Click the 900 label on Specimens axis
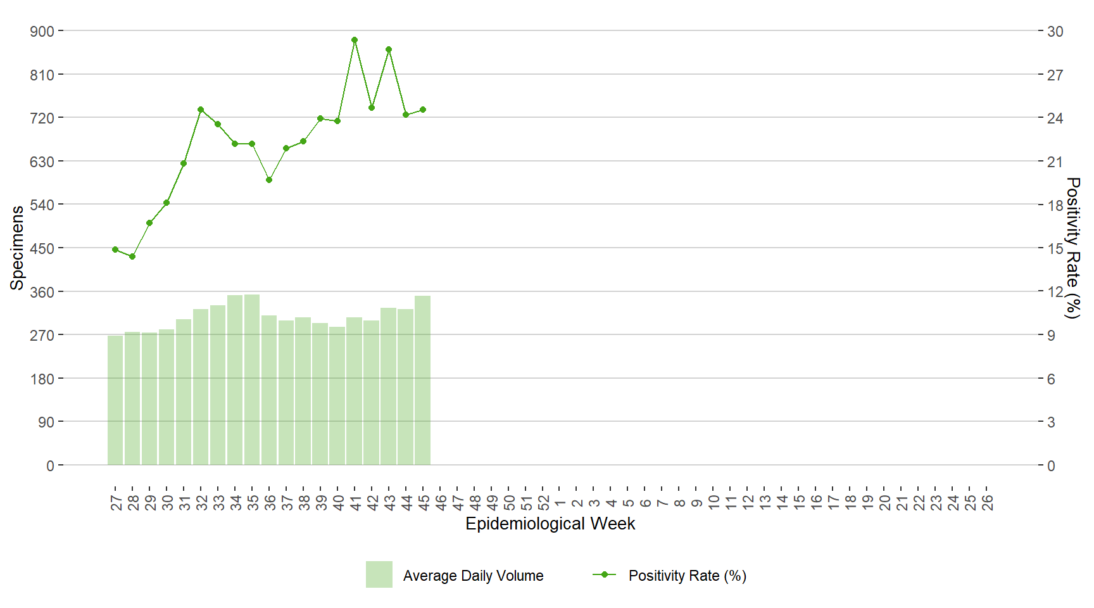Screen dimensions: 1094x608 [42, 31]
